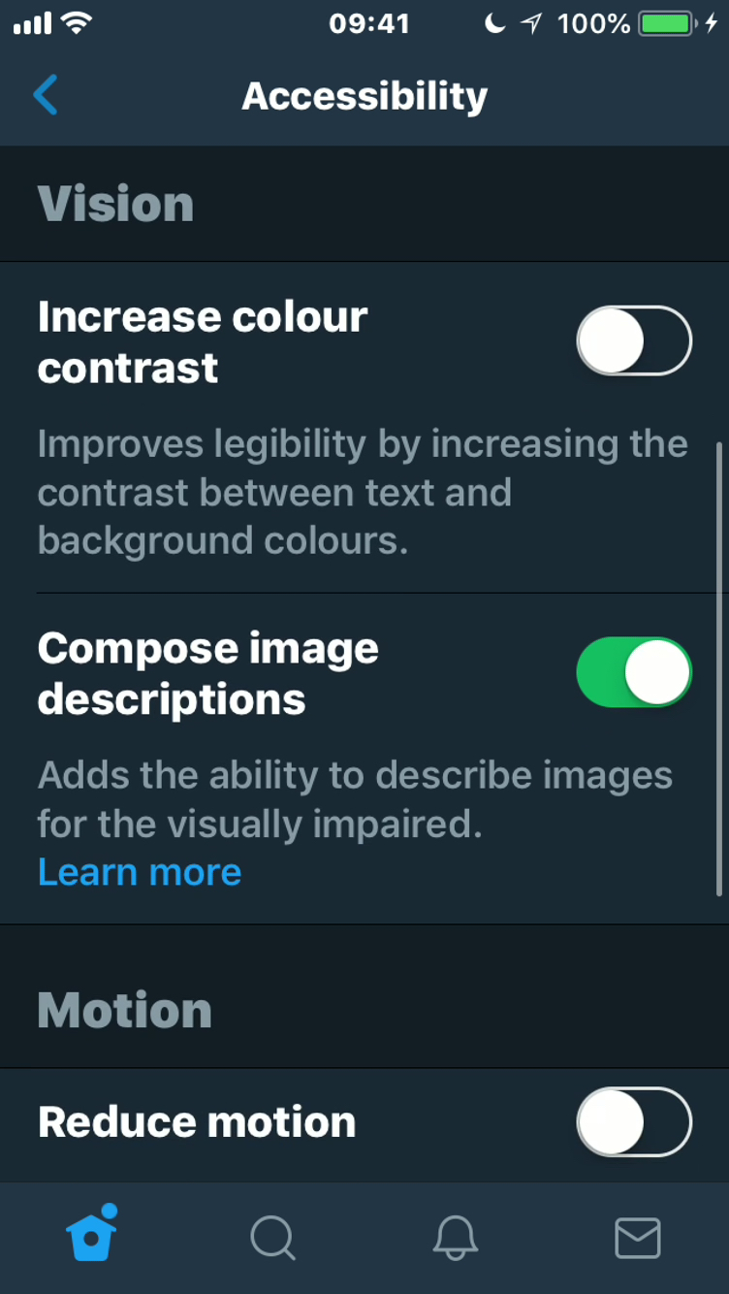Image resolution: width=729 pixels, height=1294 pixels.
Task: Open the Home tab icon
Action: pyautogui.click(x=92, y=1237)
